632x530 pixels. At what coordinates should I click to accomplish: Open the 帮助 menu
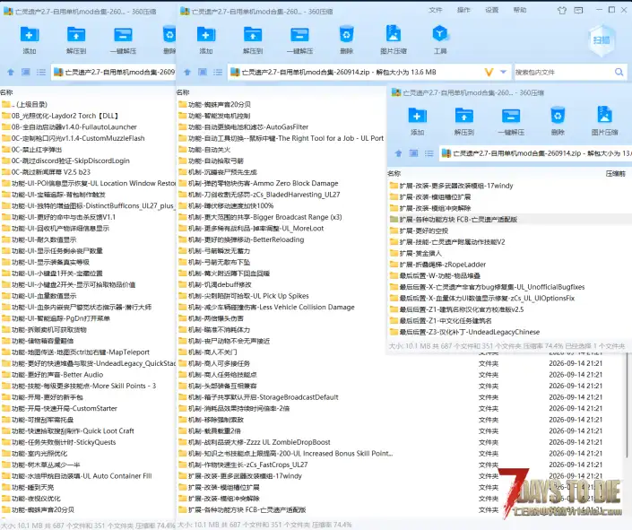pos(520,10)
